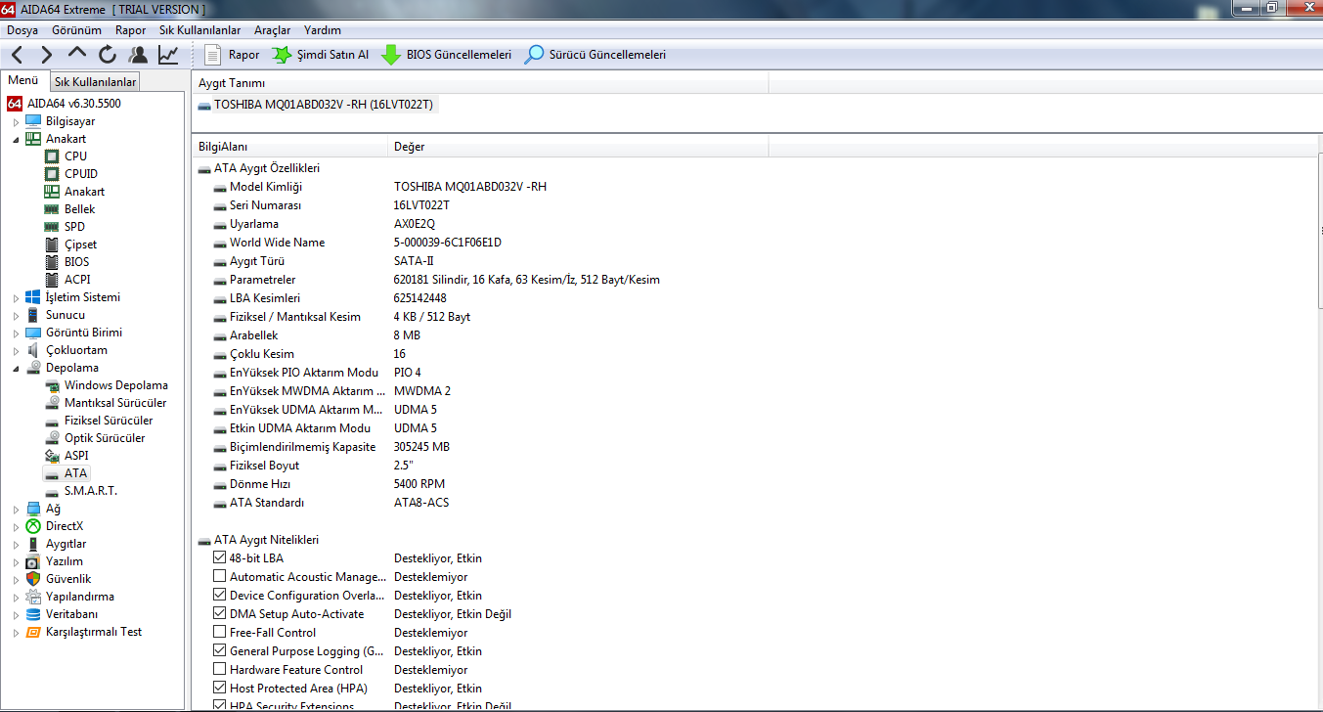1323x712 pixels.
Task: Select the Veritabanı tree item
Action: point(71,614)
